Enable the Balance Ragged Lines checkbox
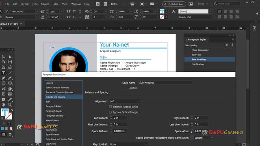 110,107
